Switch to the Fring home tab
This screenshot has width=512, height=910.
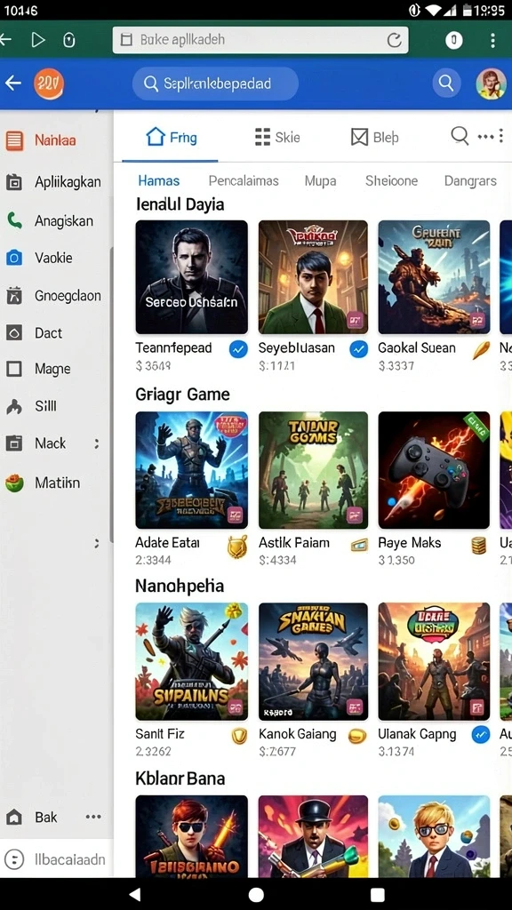pos(171,138)
